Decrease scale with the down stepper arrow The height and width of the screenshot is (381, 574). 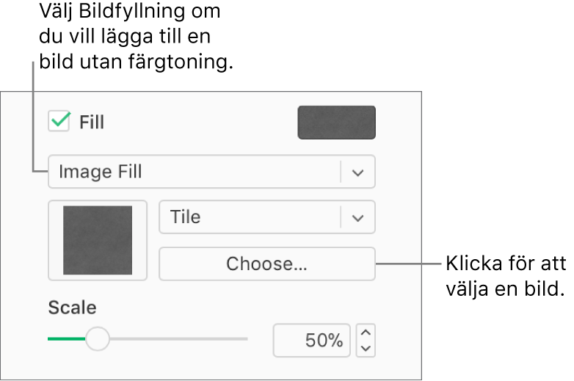coord(366,349)
